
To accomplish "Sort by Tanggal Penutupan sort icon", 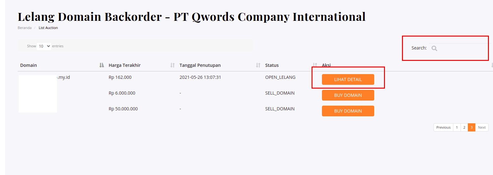I will [258, 65].
